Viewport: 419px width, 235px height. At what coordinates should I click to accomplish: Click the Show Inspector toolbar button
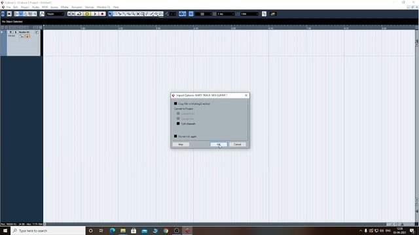pos(16,14)
